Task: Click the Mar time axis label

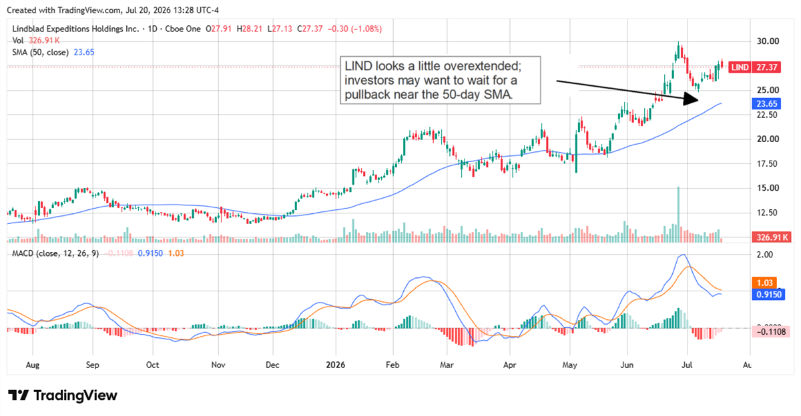Action: (x=447, y=365)
